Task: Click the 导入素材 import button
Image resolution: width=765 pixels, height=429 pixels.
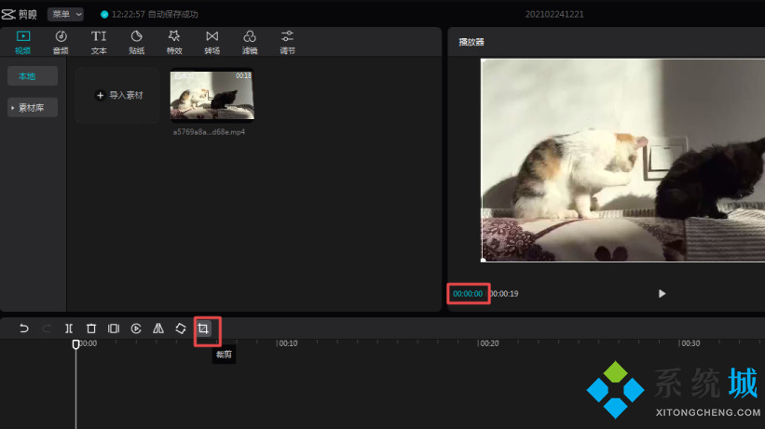Action: [118, 95]
